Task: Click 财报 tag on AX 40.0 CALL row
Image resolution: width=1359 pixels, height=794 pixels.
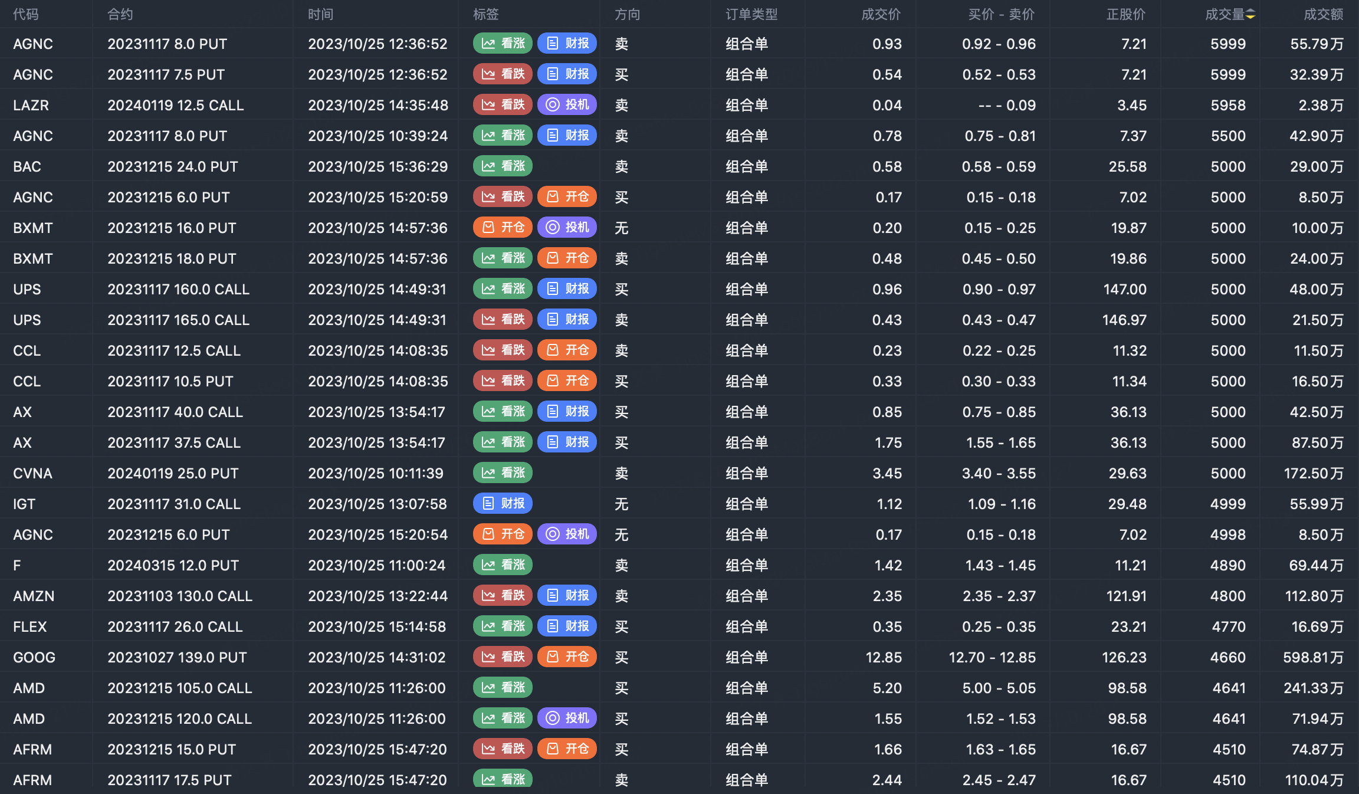Action: click(x=567, y=412)
